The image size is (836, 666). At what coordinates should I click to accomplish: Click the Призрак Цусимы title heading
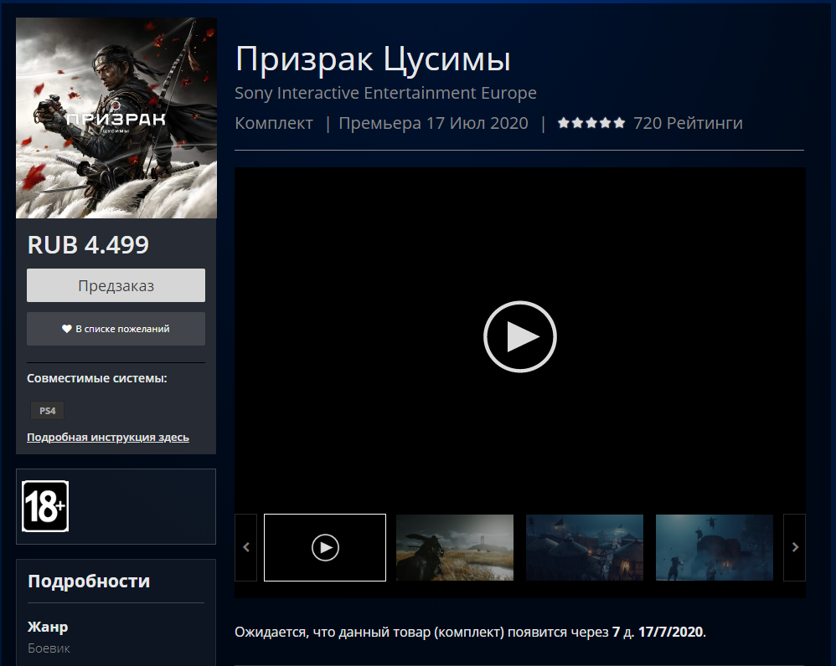point(374,59)
